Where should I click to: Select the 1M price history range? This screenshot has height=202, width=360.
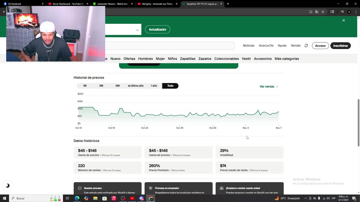(x=85, y=86)
